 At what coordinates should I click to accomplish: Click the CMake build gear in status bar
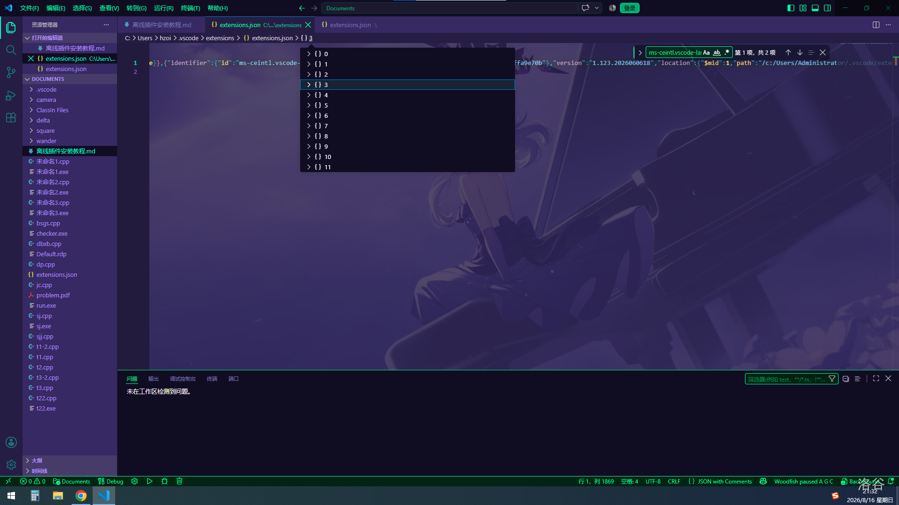click(x=134, y=481)
